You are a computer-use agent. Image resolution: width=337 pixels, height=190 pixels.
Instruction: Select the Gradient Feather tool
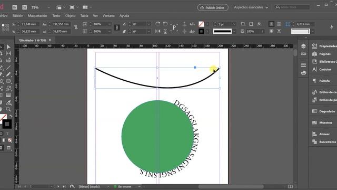coord(8,95)
